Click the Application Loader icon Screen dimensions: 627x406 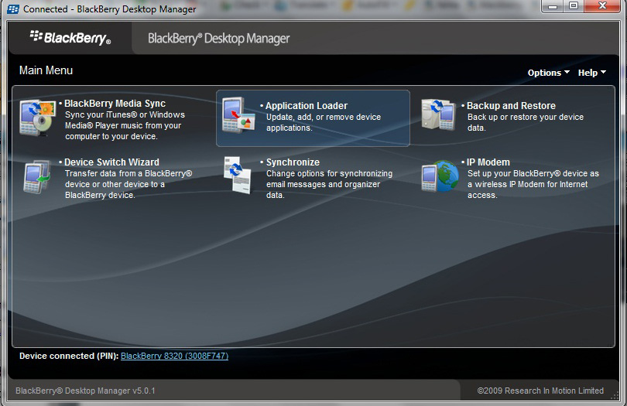(238, 115)
